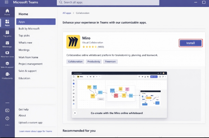Open Sales & support rail icon
This screenshot has height=138, width=209.
pyautogui.click(x=7, y=65)
